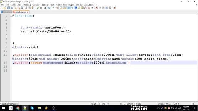This screenshot has height=111, width=198.
Task: Open the Run menu
Action: tap(65, 5)
